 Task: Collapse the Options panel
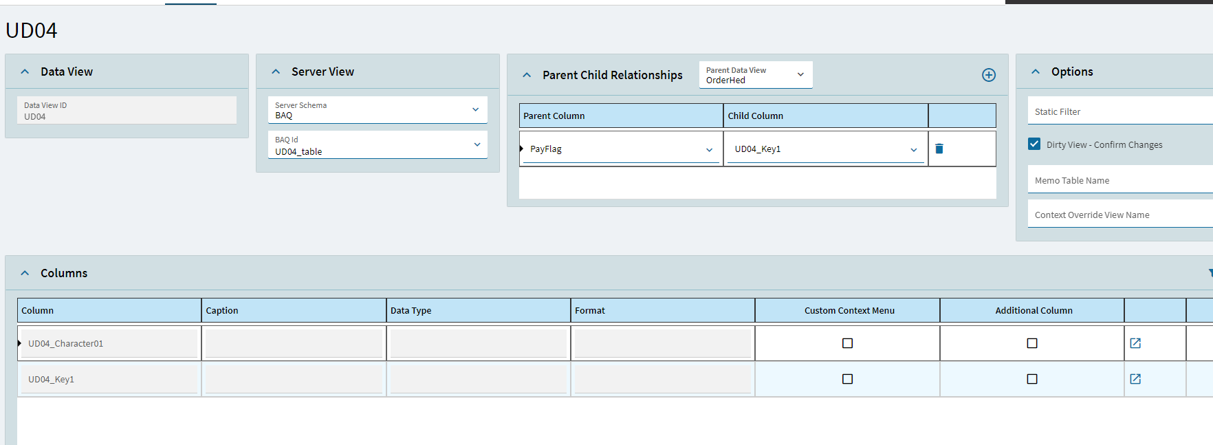(1036, 72)
